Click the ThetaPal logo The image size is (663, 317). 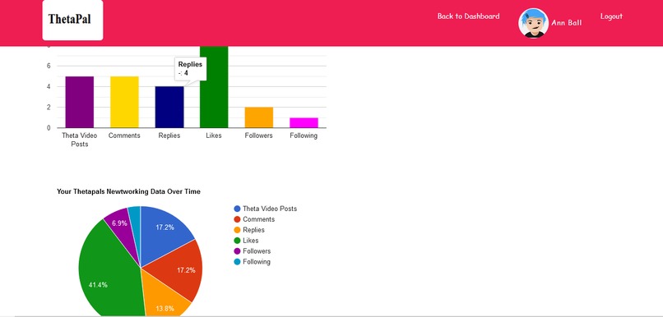click(72, 20)
